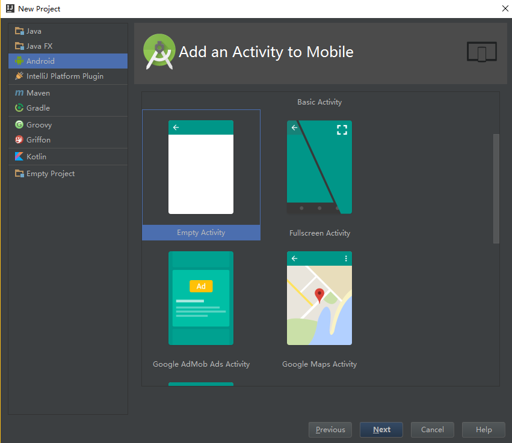Viewport: 512px width, 443px height.
Task: Select the Google AdMob Ads Activity thumbnail
Action: (201, 298)
